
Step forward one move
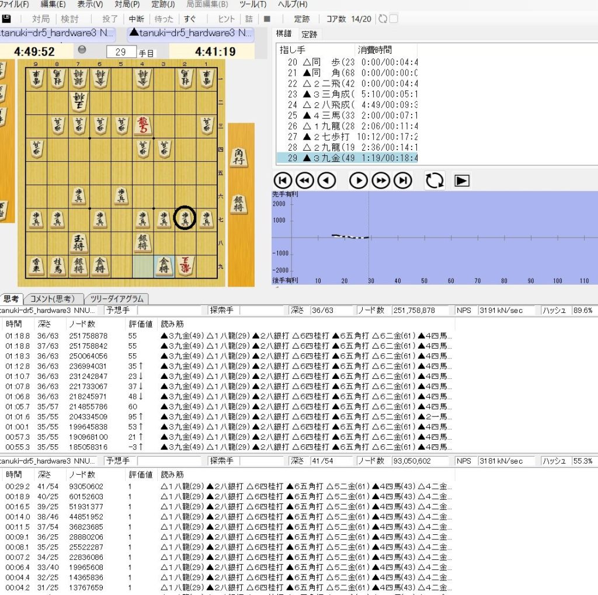point(359,181)
